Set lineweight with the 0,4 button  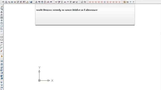[x=102, y=2]
